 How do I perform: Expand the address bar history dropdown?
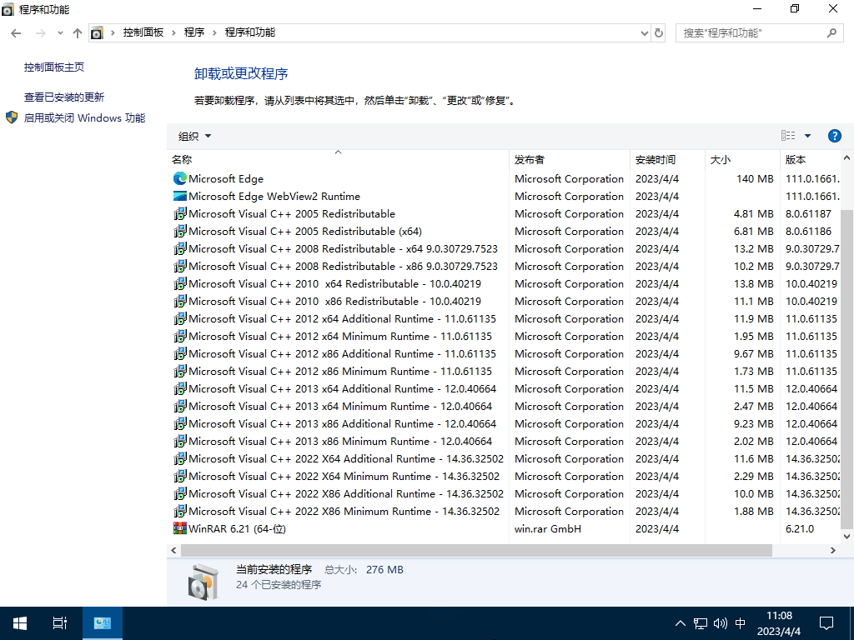[x=643, y=33]
